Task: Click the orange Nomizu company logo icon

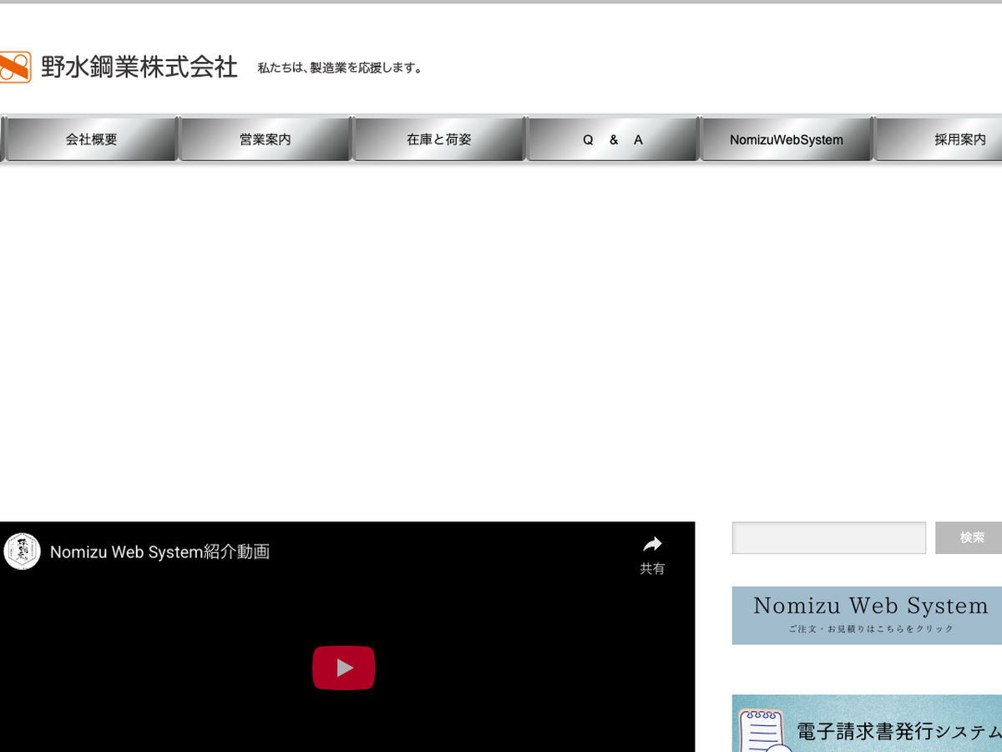Action: coord(15,67)
